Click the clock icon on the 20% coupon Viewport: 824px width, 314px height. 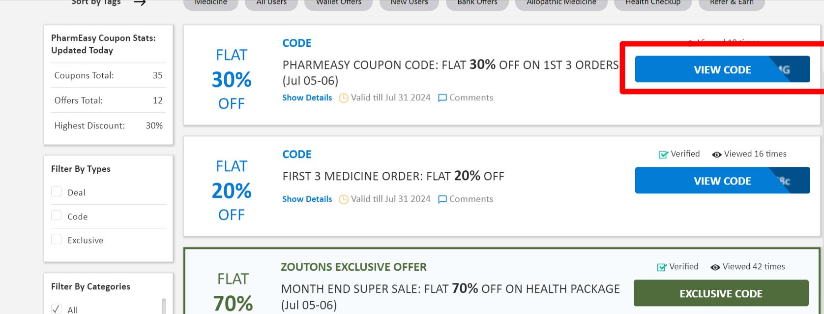point(344,199)
